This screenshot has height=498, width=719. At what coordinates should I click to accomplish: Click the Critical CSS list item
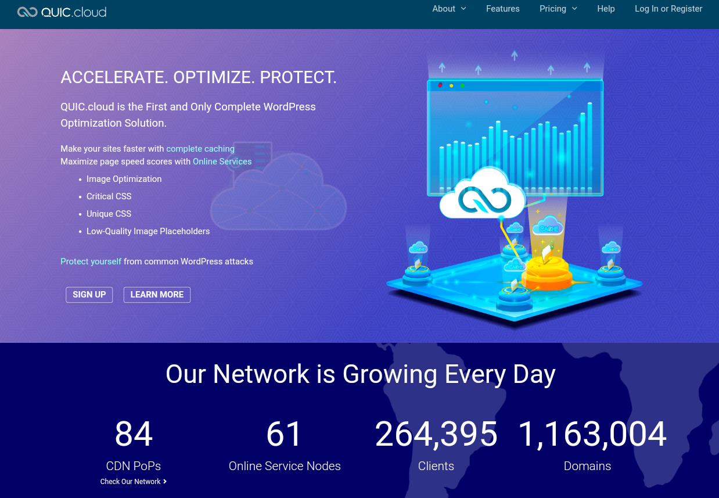[109, 196]
